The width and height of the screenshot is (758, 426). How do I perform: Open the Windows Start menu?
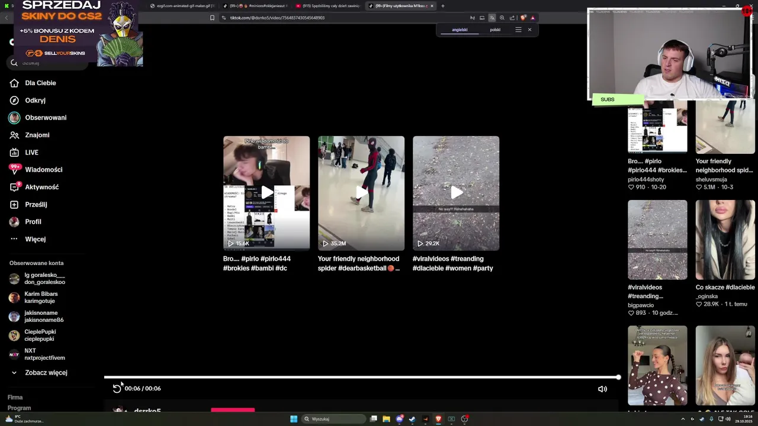click(x=294, y=419)
